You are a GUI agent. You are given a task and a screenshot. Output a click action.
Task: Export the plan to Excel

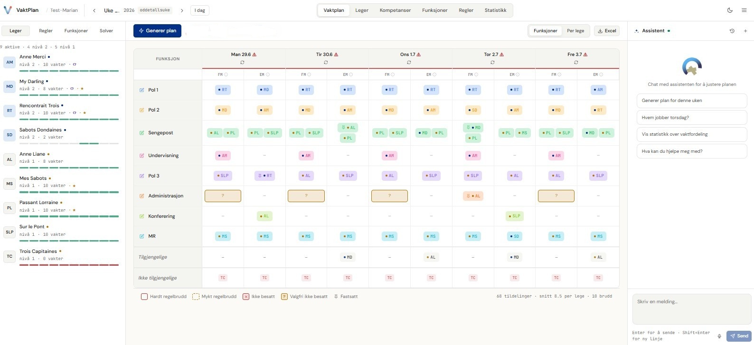607,31
